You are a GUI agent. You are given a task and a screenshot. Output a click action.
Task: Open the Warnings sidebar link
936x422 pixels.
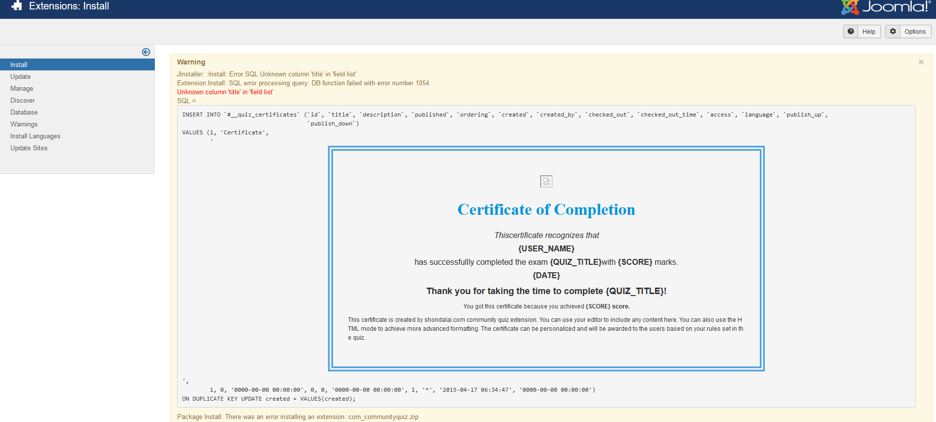point(24,124)
